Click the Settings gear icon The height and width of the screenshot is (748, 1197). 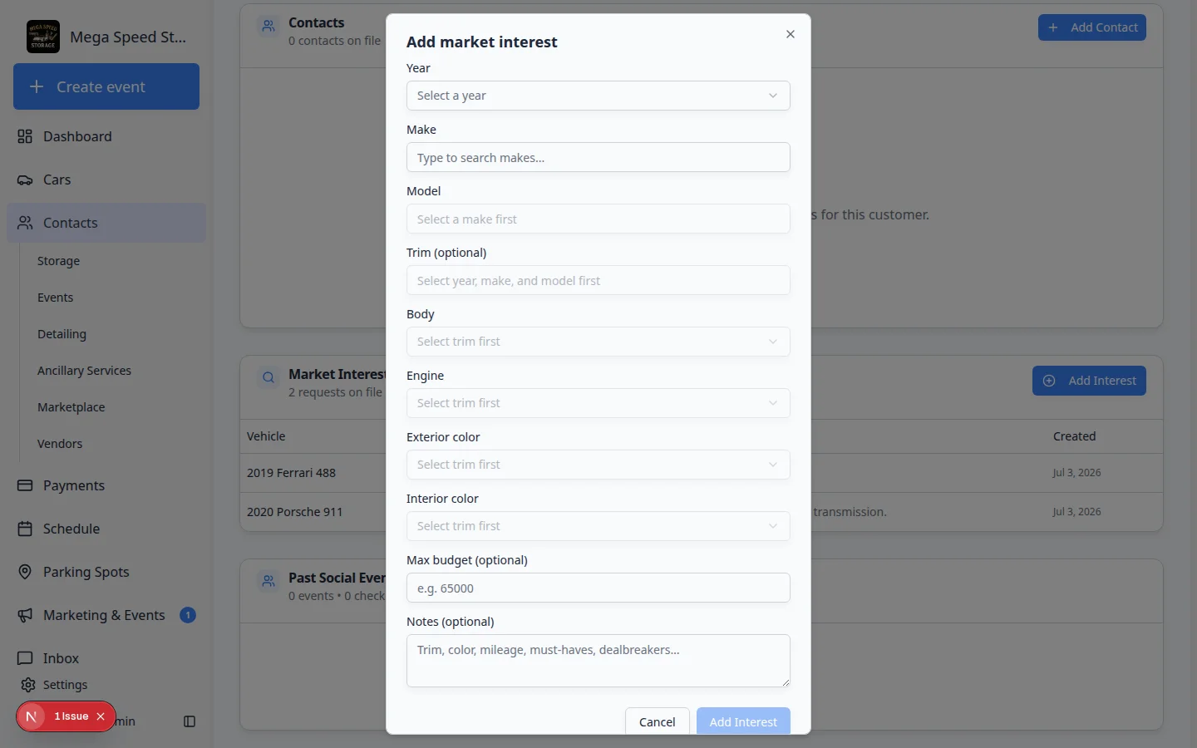point(28,685)
